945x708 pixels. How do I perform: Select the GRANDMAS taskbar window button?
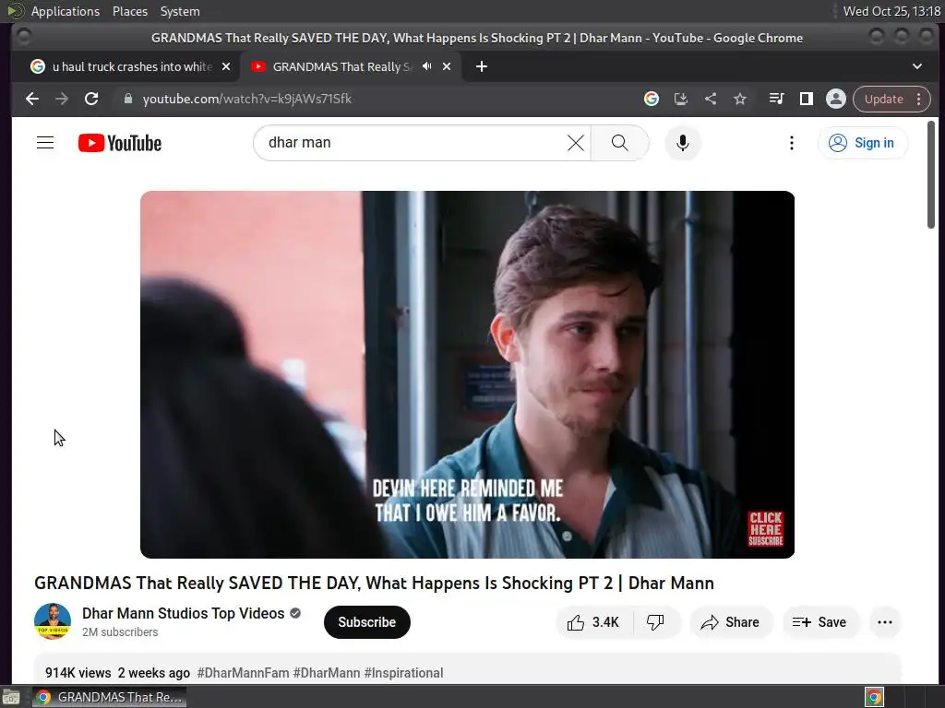point(109,697)
